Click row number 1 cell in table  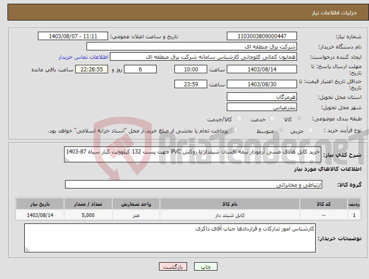click(x=354, y=215)
